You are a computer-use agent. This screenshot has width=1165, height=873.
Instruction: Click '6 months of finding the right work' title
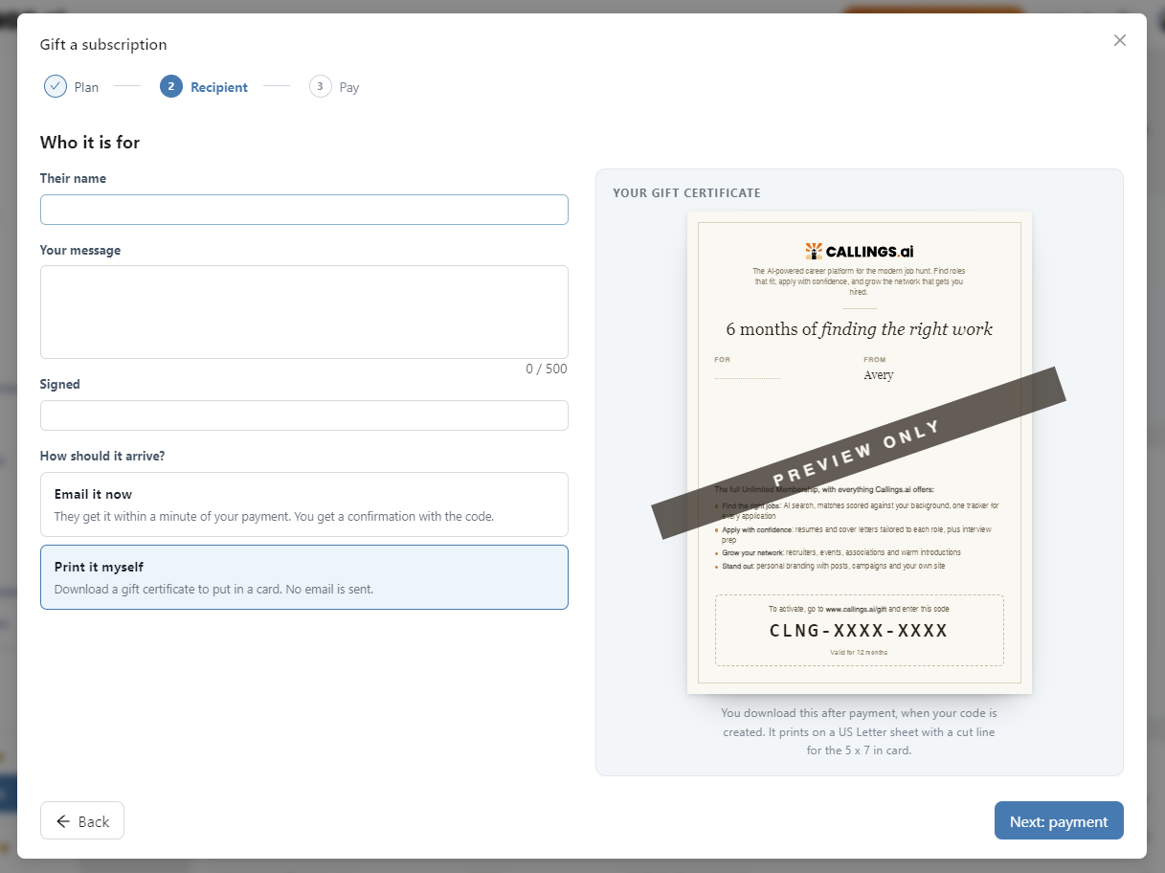860,329
